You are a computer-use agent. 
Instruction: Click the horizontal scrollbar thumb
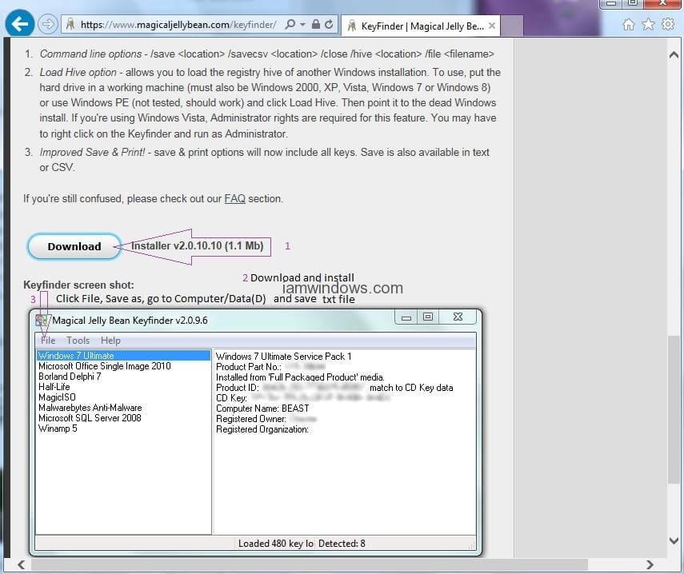coord(310,565)
